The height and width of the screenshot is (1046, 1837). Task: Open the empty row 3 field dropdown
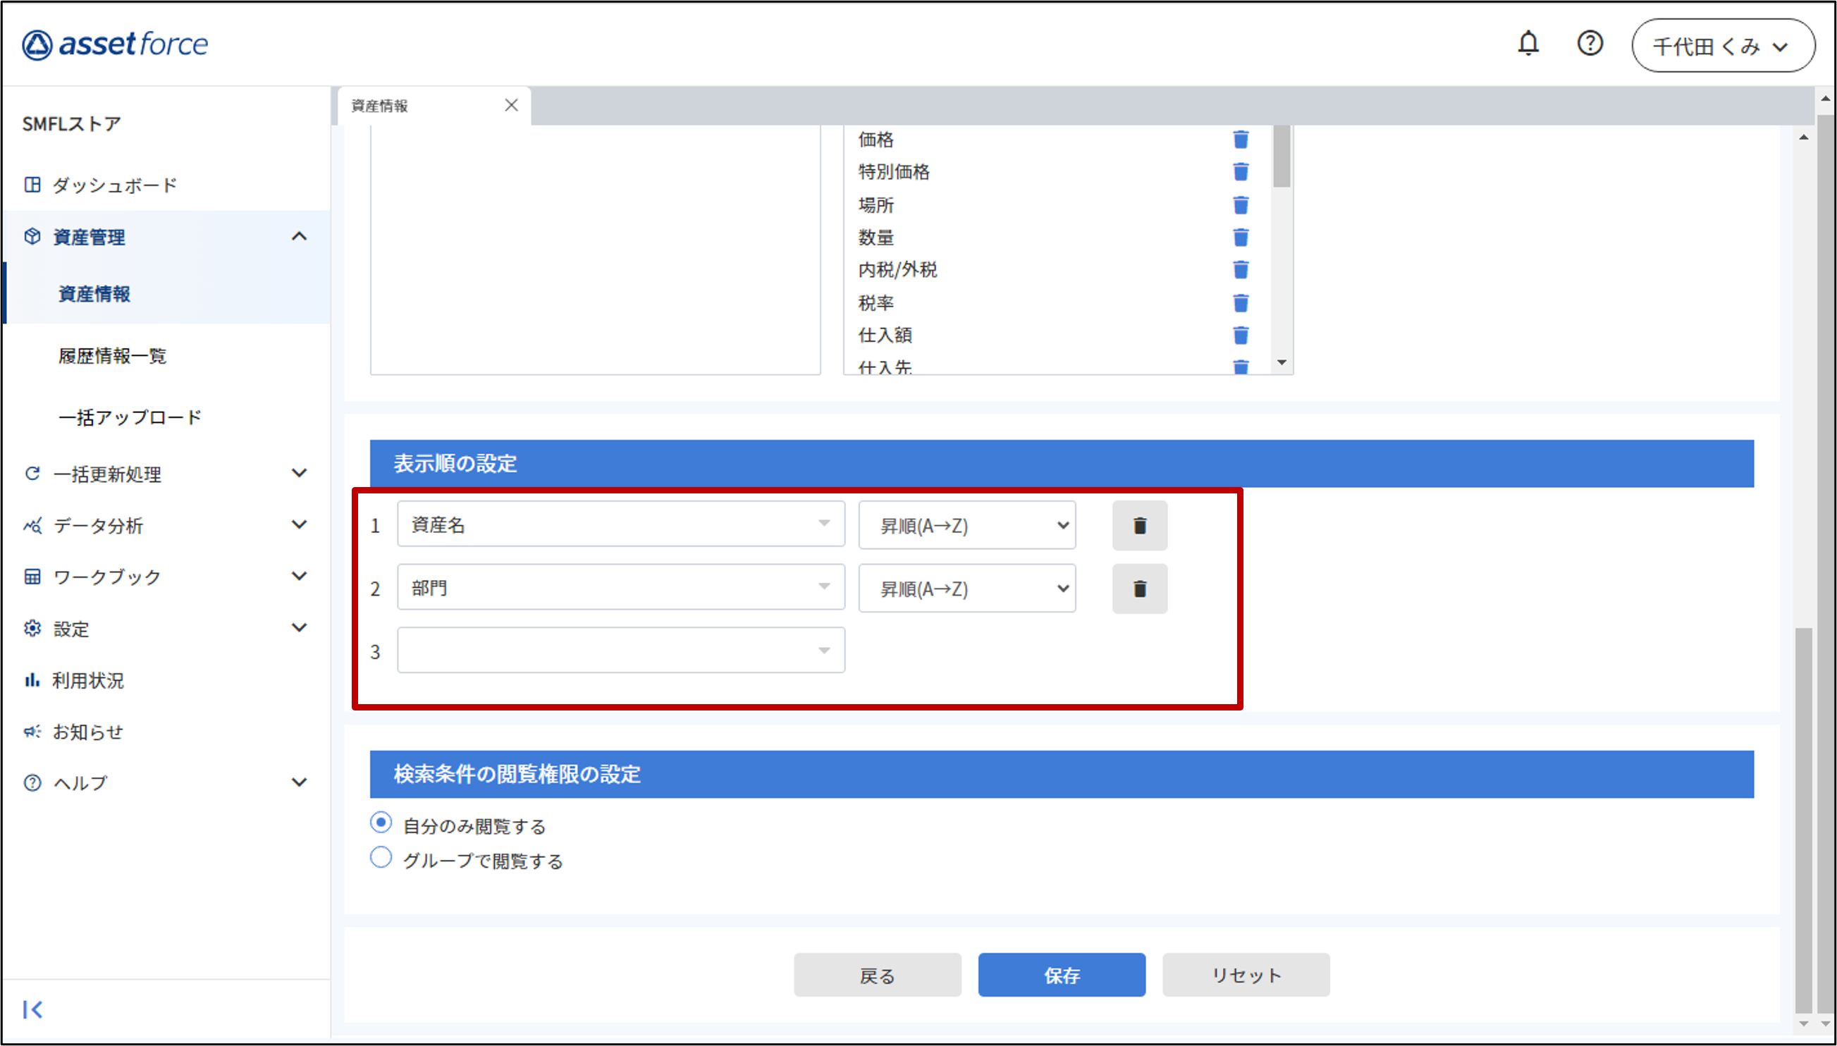click(620, 651)
